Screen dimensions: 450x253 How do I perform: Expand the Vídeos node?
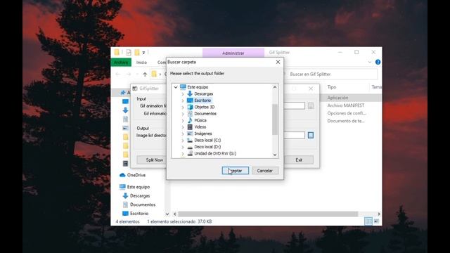pyautogui.click(x=183, y=126)
